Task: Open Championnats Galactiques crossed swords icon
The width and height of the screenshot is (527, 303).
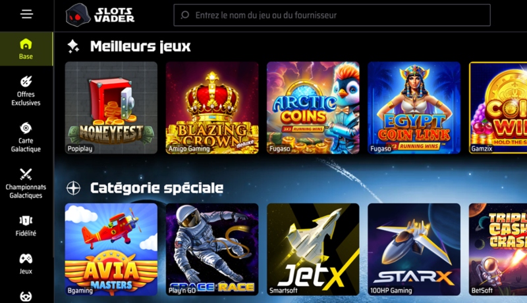Action: pyautogui.click(x=26, y=174)
